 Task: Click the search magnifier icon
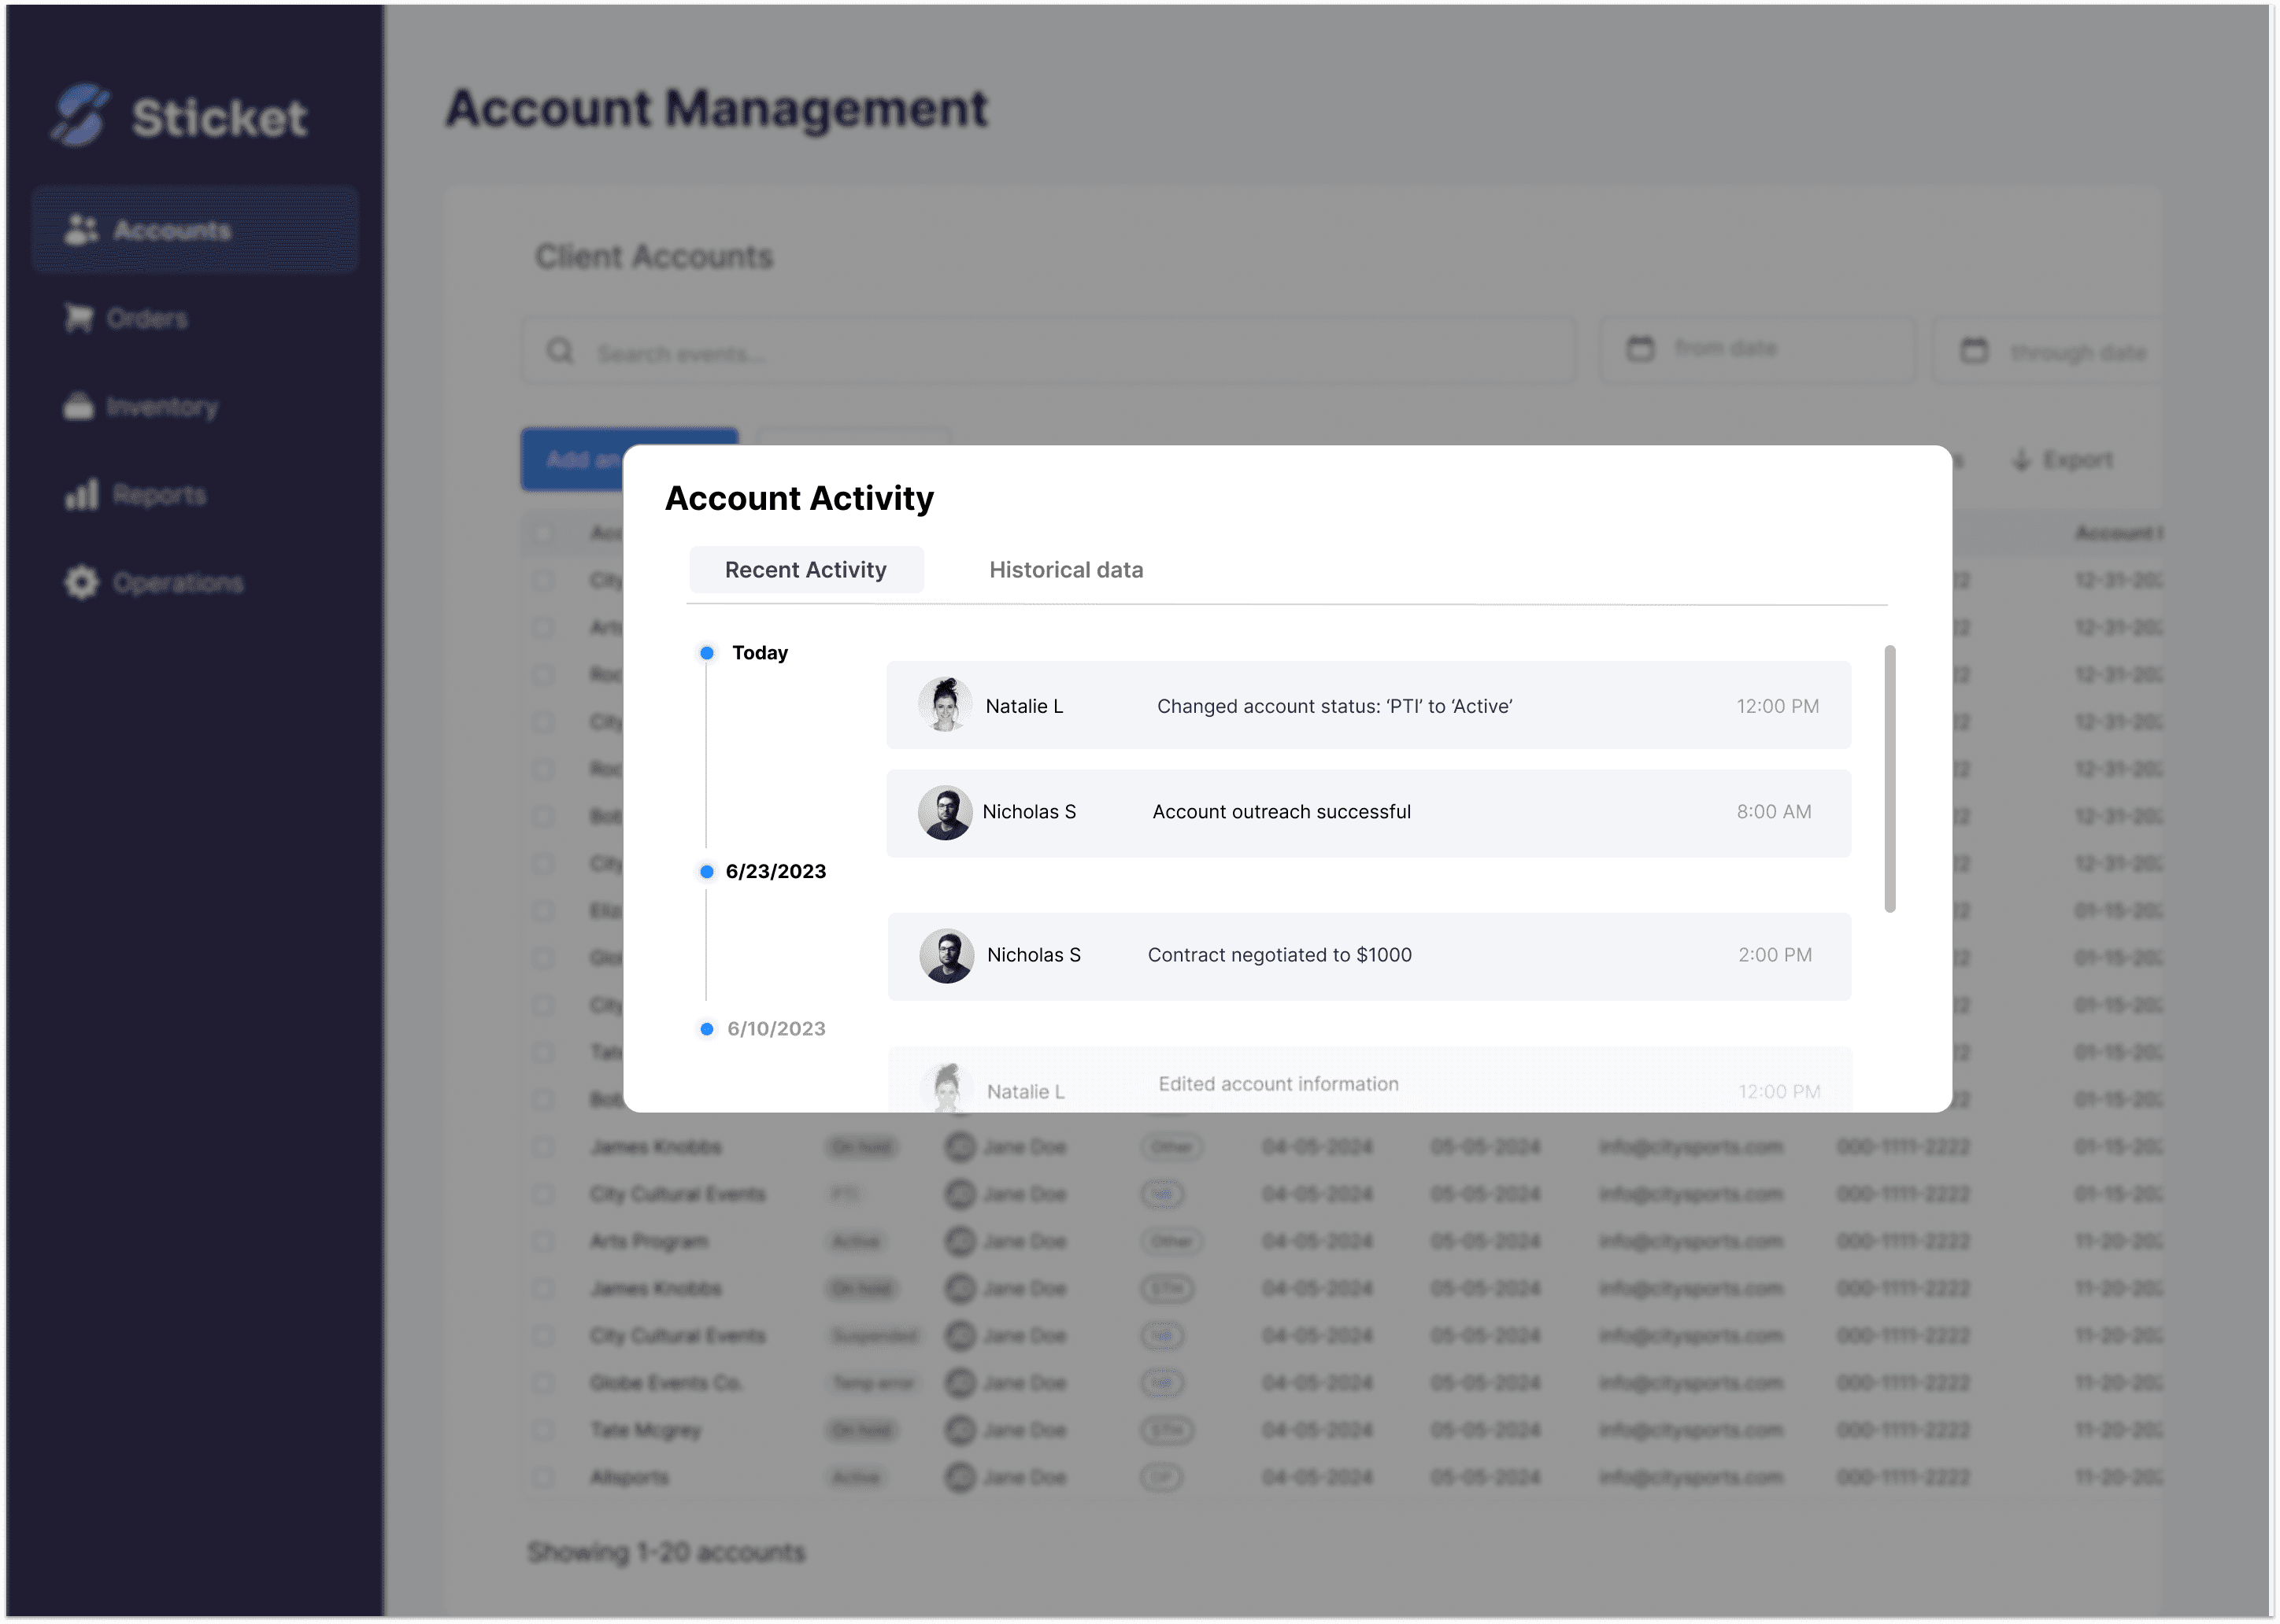[561, 351]
